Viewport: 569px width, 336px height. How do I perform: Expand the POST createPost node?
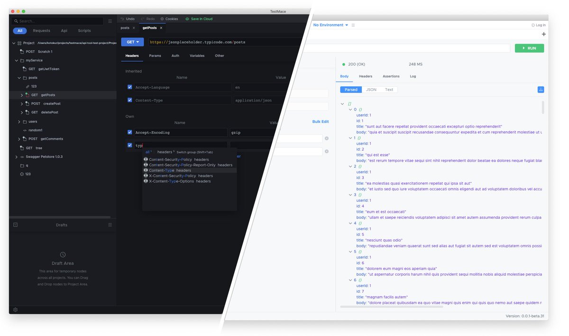[22, 103]
